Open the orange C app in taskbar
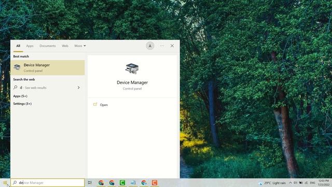The height and width of the screenshot is (187, 332). pos(155,182)
